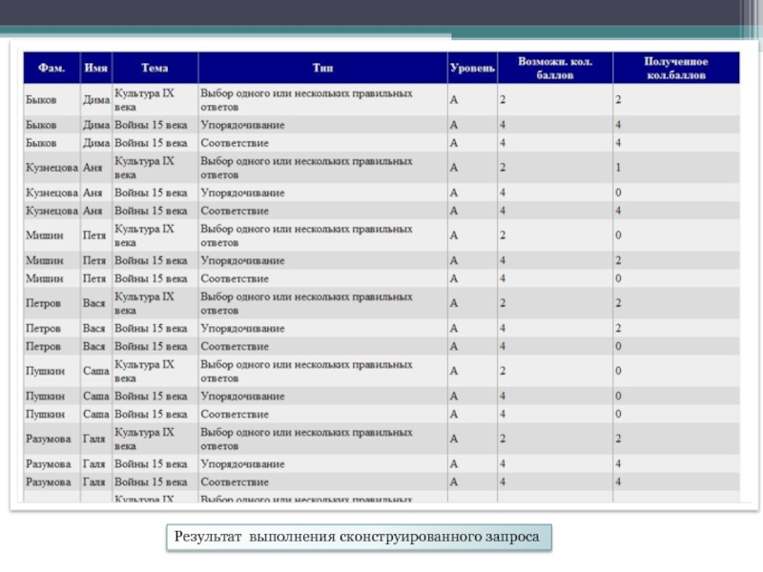Click the 'Соответствие' cell in Петров's row
Viewport: 763px width, 572px height.
[x=235, y=346]
